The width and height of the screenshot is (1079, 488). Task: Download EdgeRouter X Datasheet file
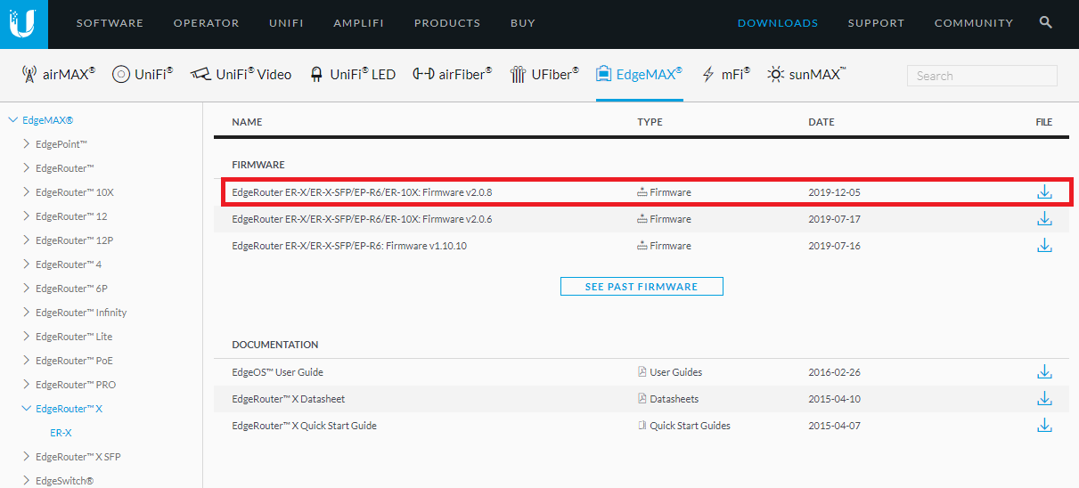point(1044,399)
